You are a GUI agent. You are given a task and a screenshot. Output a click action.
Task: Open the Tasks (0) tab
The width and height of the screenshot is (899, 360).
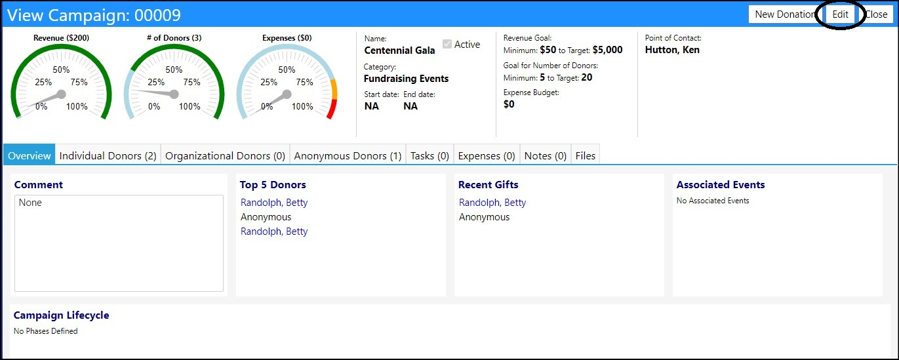pyautogui.click(x=430, y=155)
